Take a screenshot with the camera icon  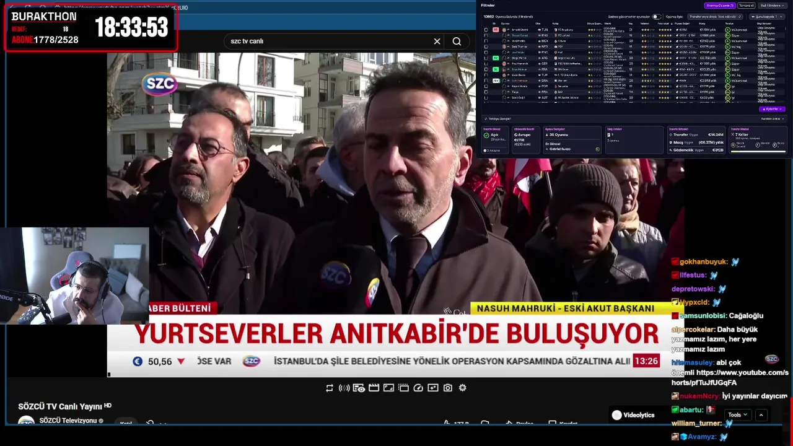(448, 388)
